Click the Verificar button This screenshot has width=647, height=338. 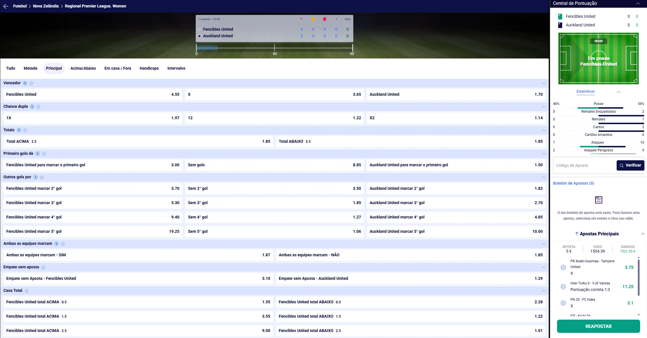click(630, 165)
